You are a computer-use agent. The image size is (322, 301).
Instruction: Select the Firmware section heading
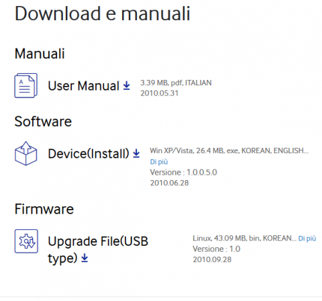point(44,209)
